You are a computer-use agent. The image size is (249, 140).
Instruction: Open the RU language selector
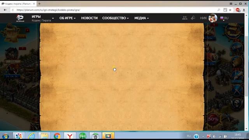tap(224, 18)
